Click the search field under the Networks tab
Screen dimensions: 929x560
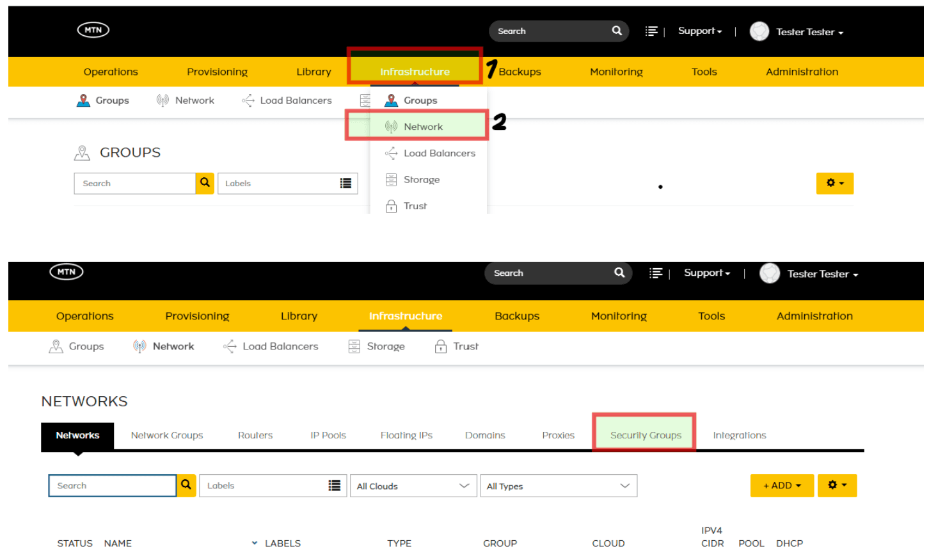pos(113,486)
